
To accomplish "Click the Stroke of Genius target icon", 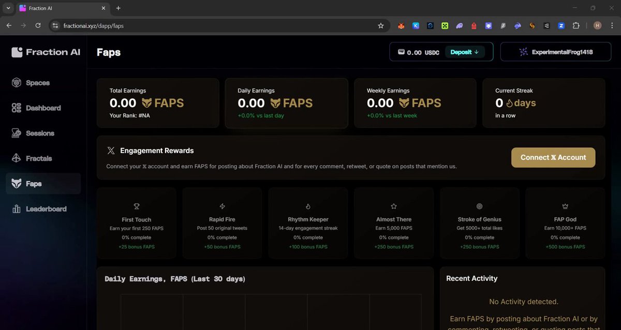I will 479,206.
